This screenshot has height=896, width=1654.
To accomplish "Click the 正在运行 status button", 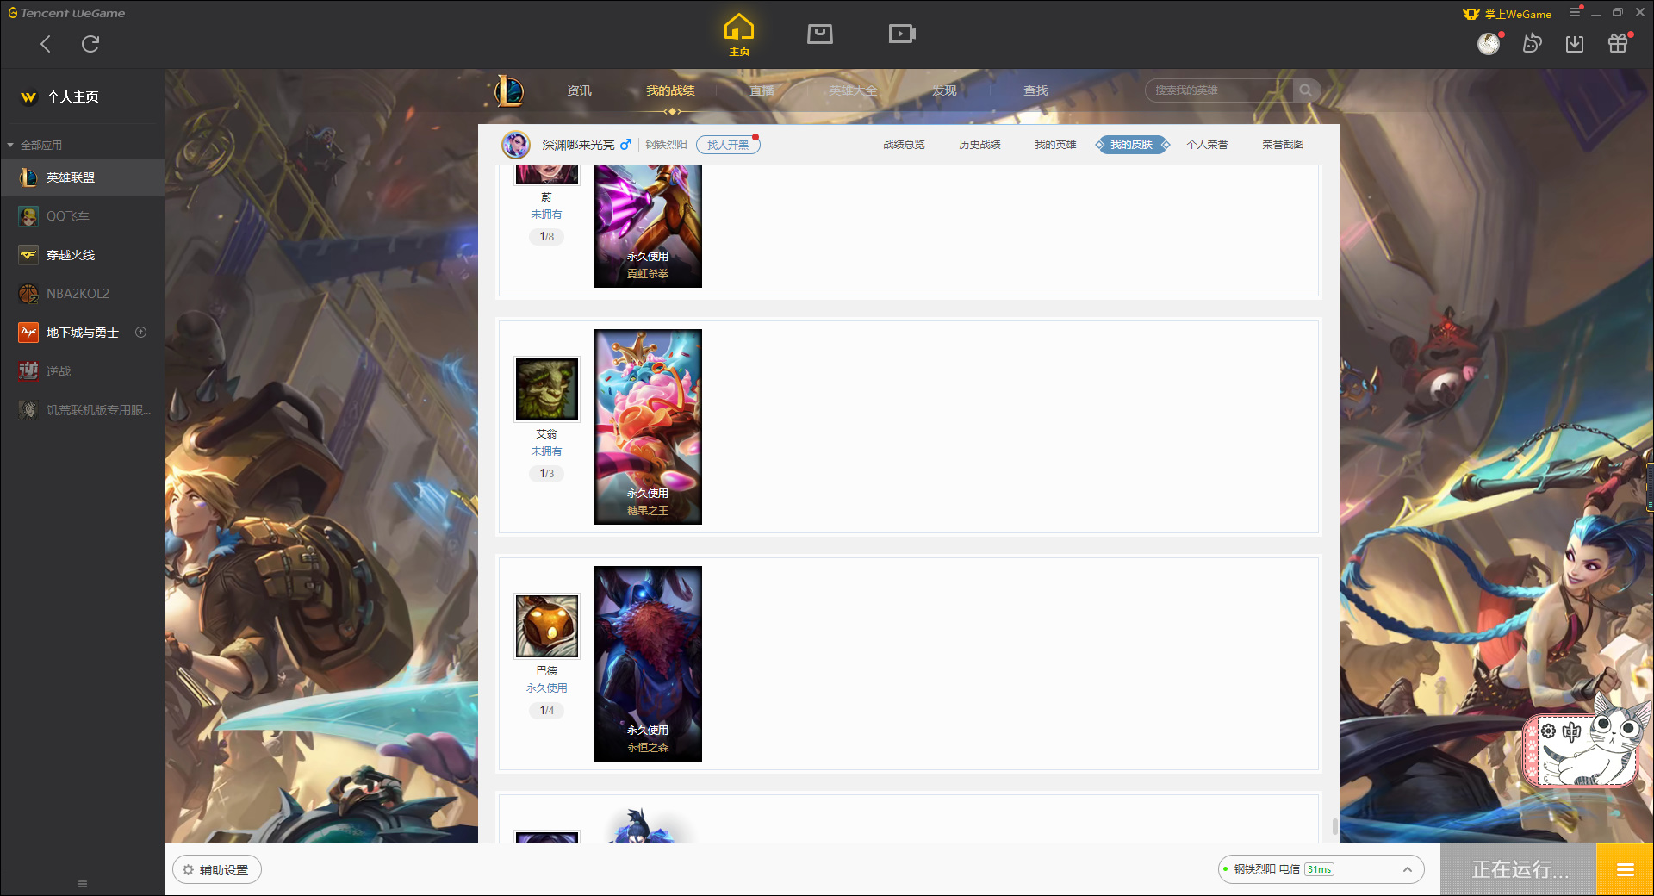I will 1520,870.
